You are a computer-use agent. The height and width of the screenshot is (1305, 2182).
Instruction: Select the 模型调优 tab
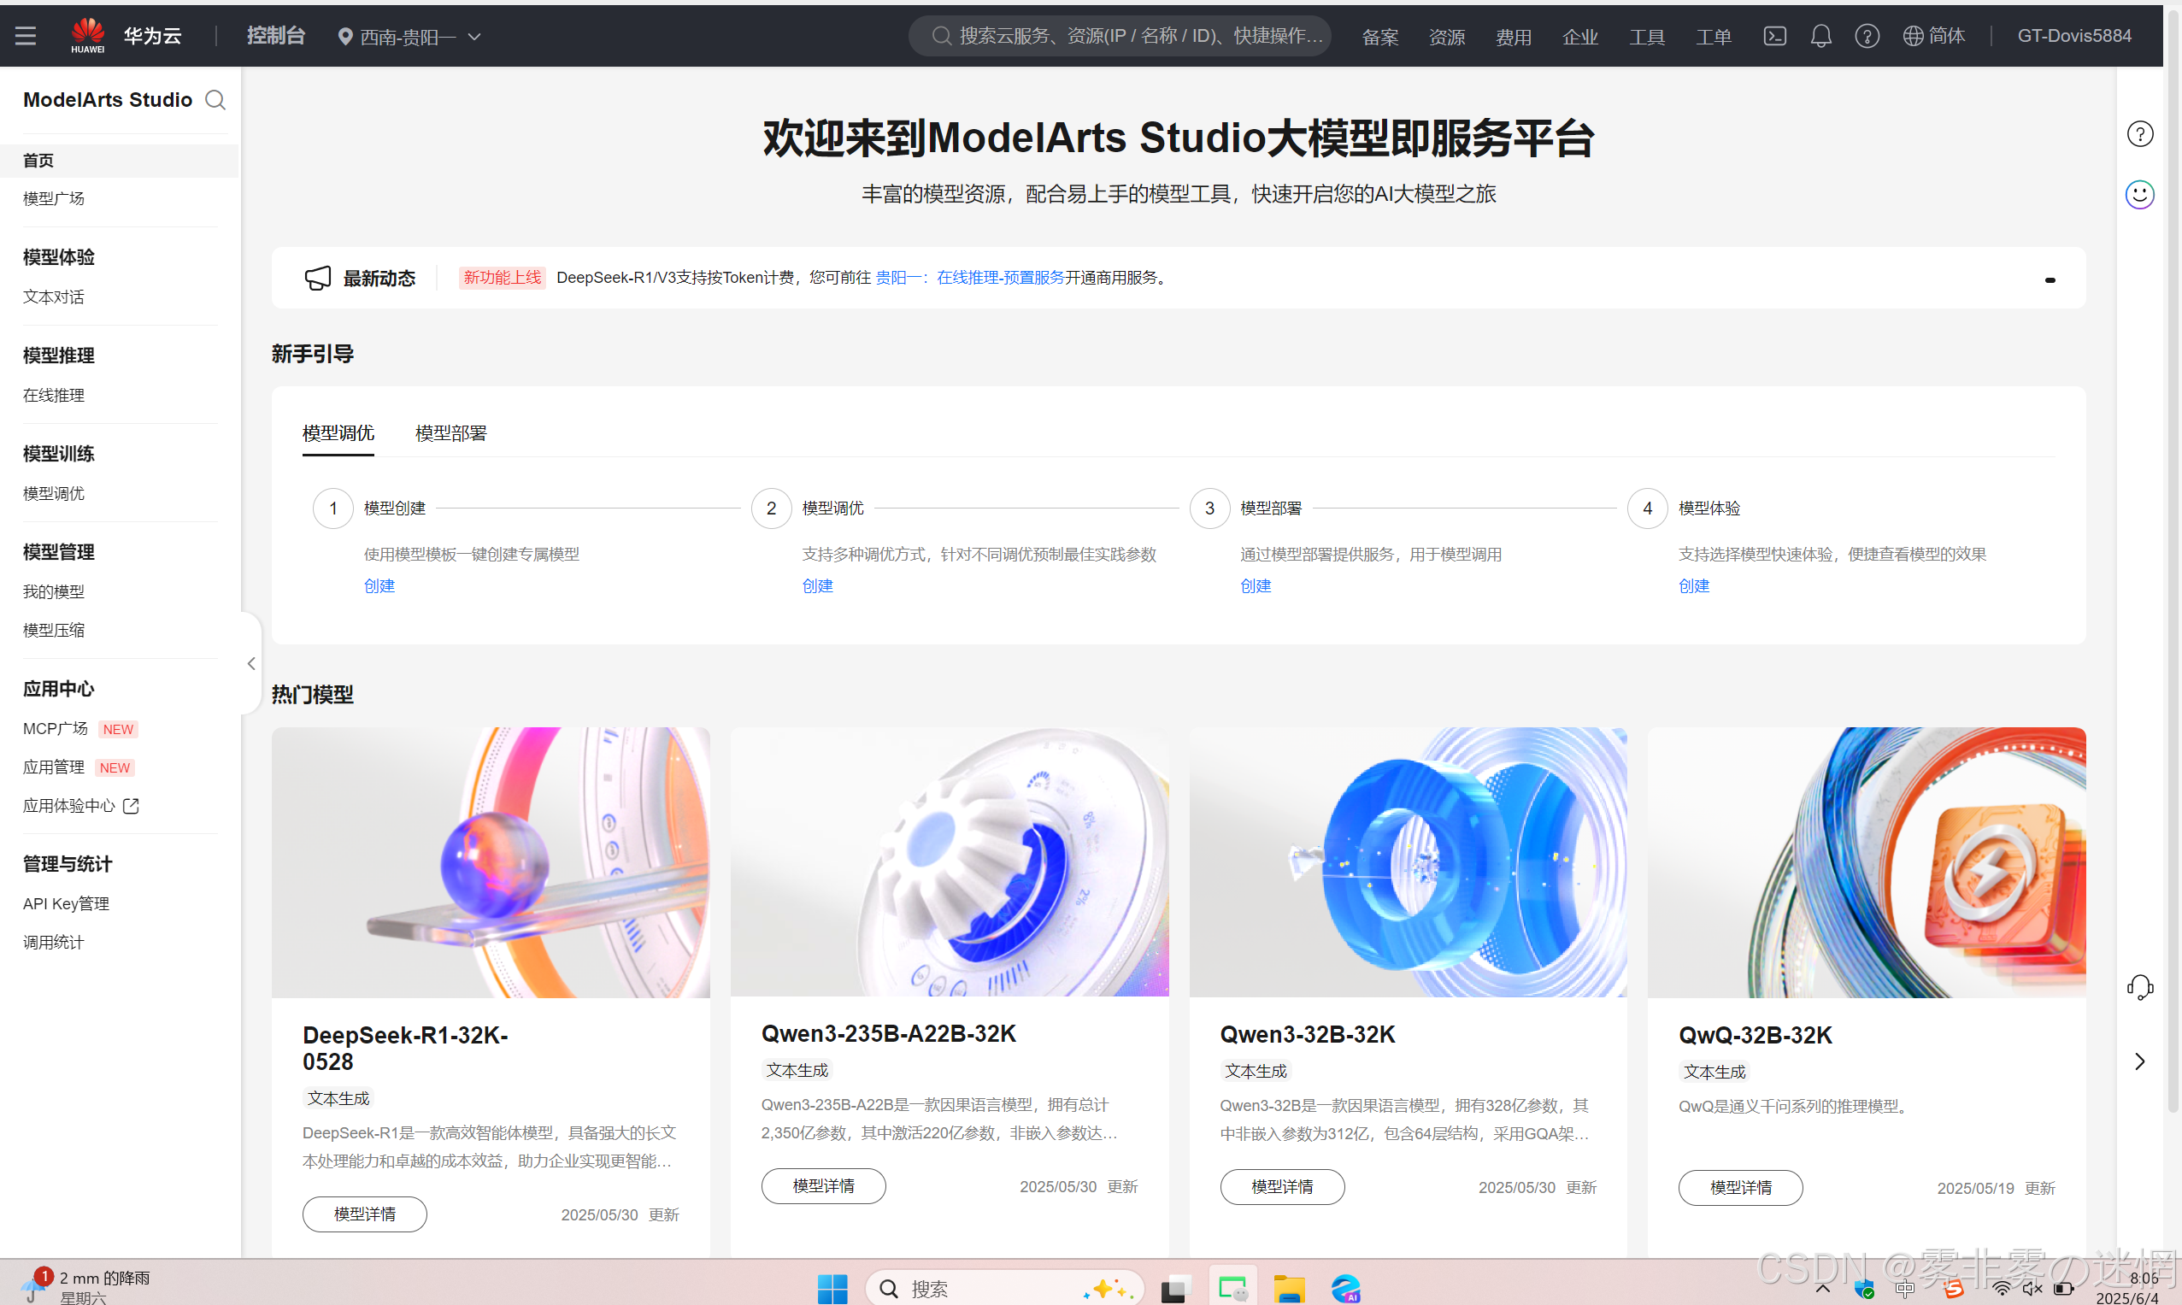click(338, 433)
